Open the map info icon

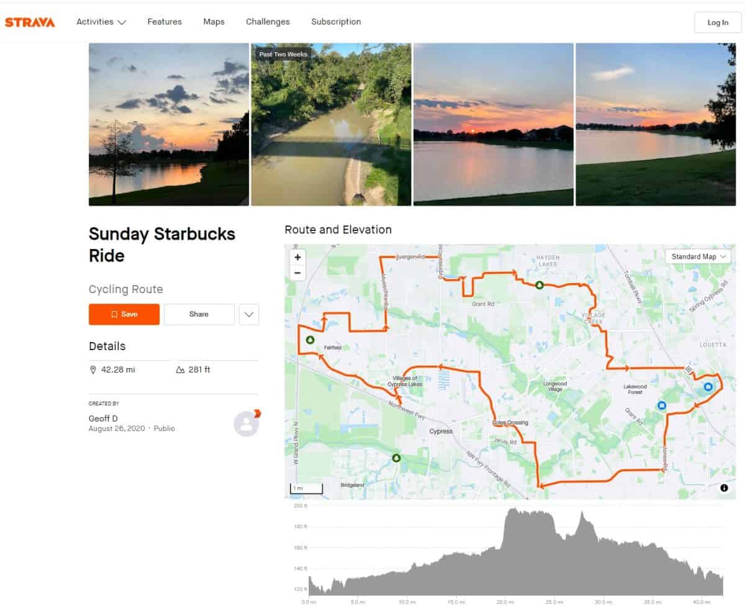pyautogui.click(x=724, y=488)
